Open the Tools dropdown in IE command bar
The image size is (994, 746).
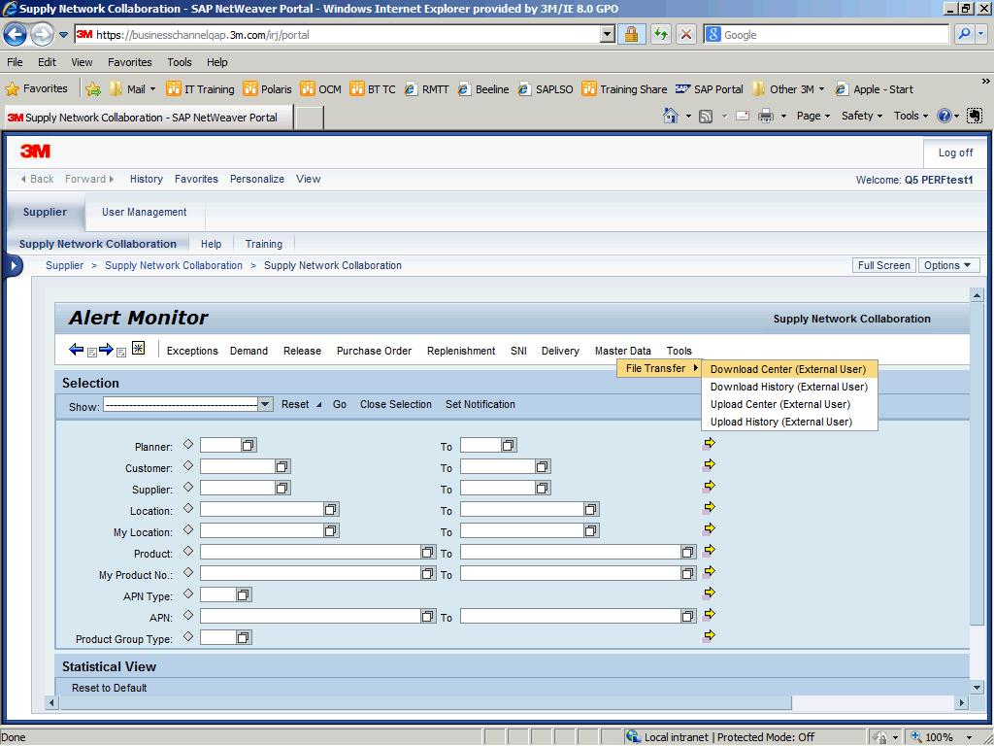[911, 116]
